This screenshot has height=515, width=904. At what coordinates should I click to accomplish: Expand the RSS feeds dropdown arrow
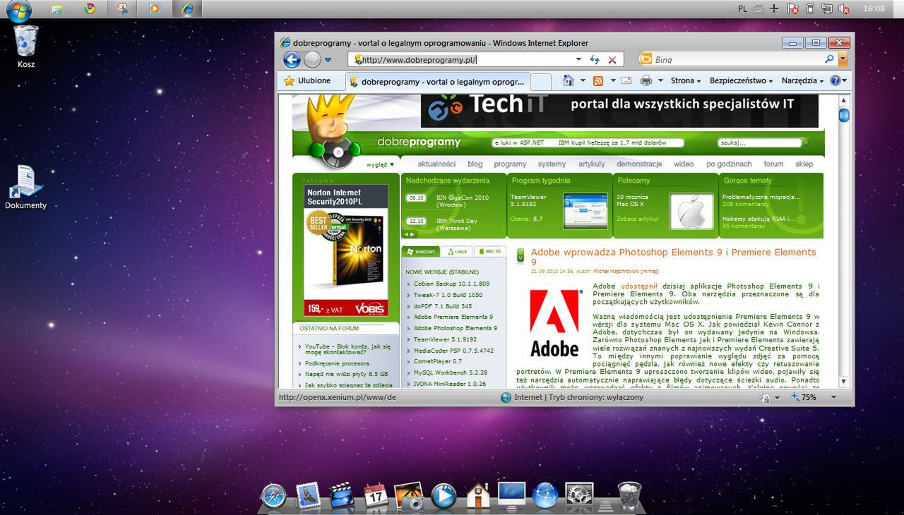[613, 81]
